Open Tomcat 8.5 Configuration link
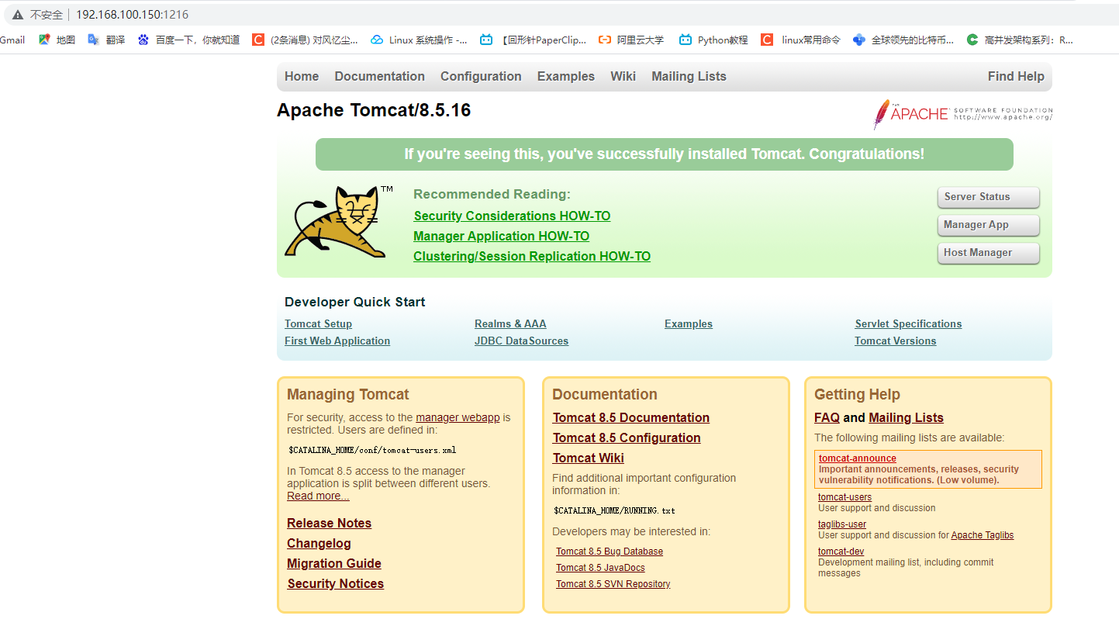This screenshot has width=1119, height=626. tap(627, 438)
